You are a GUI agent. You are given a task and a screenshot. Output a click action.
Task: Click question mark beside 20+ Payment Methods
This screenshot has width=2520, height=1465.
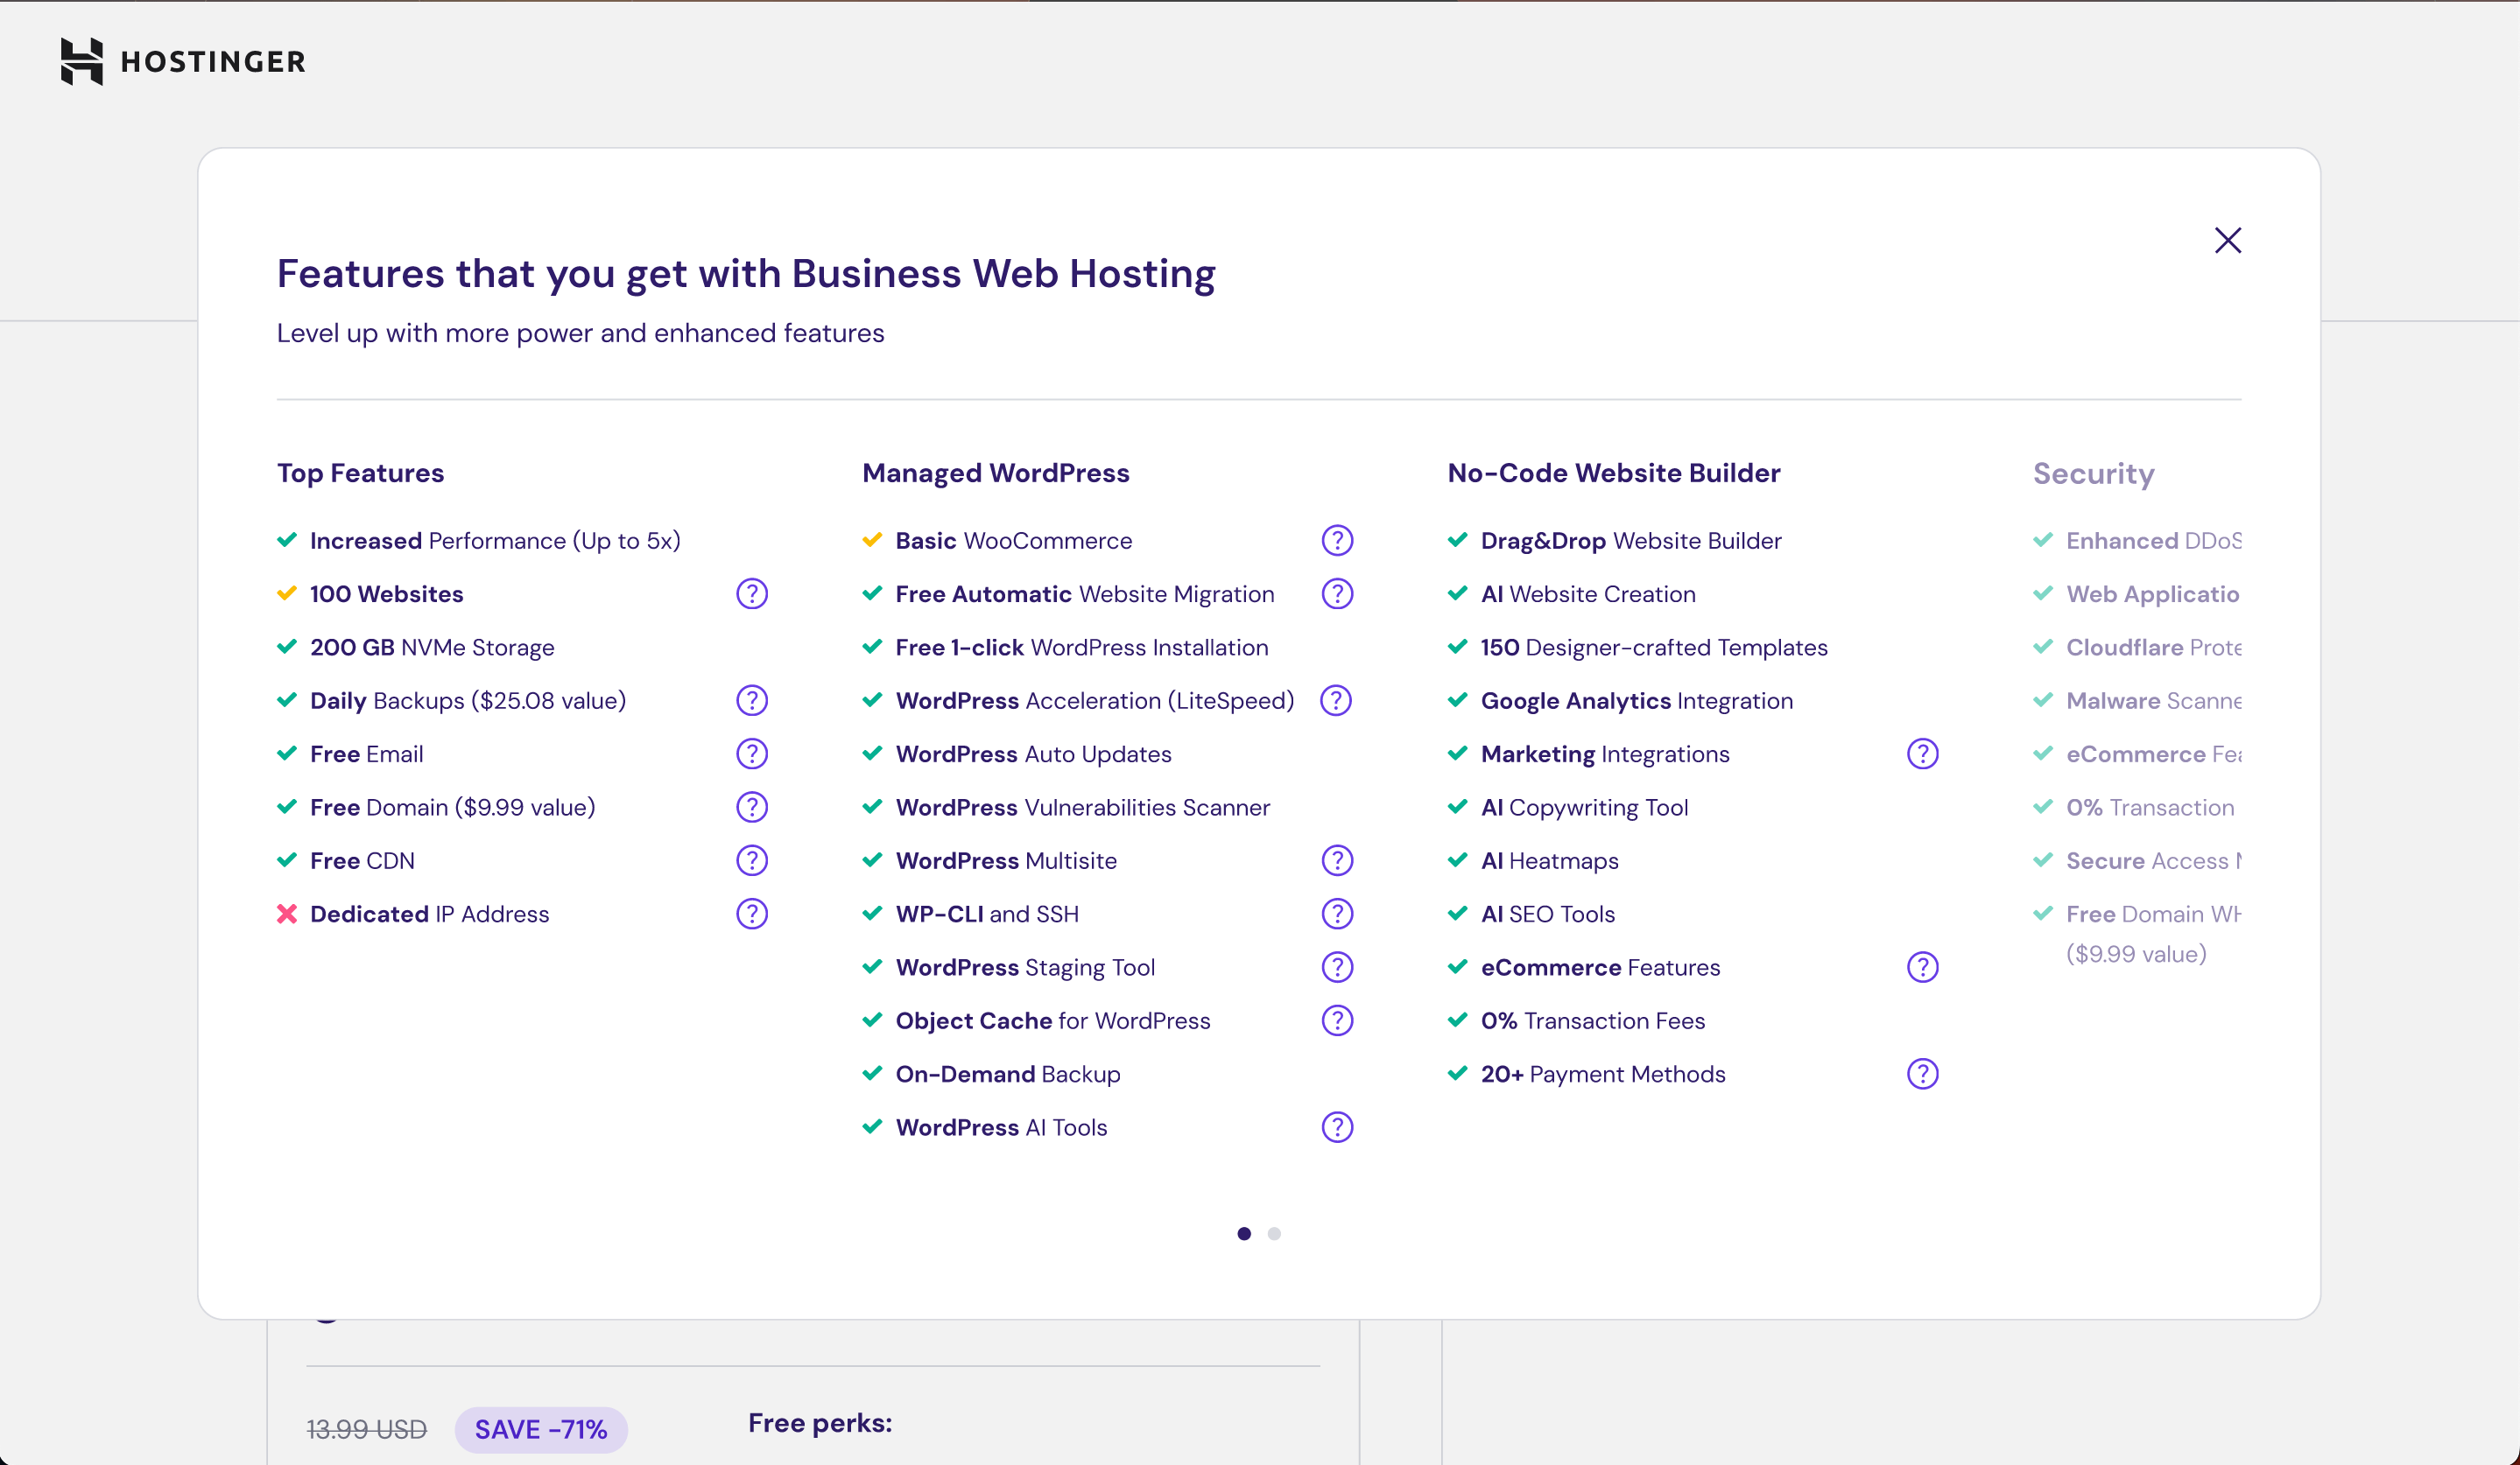coord(1922,1075)
